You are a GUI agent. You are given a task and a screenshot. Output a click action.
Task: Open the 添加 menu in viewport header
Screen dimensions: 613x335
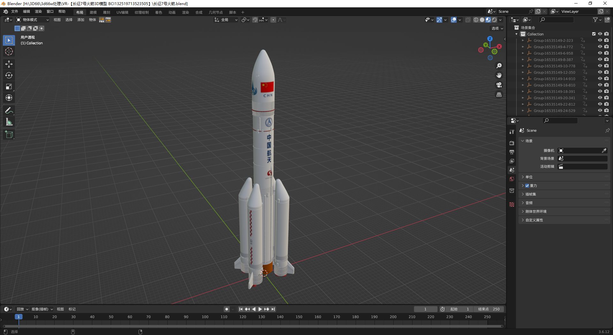(81, 20)
